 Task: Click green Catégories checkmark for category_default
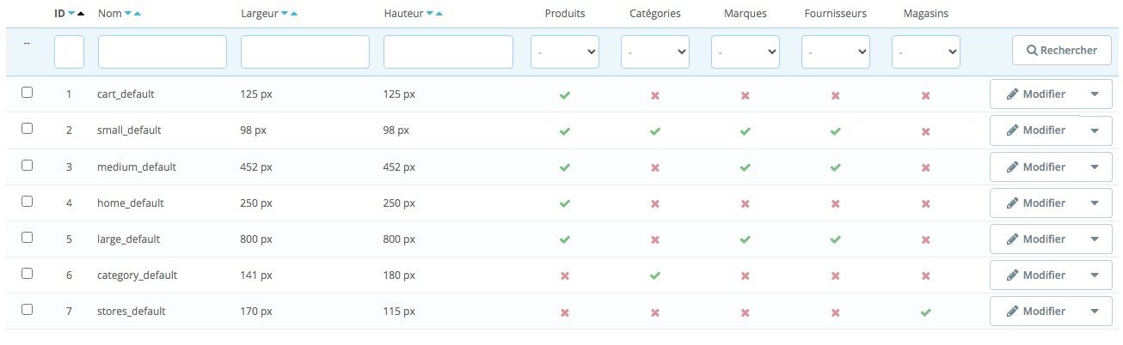point(654,275)
